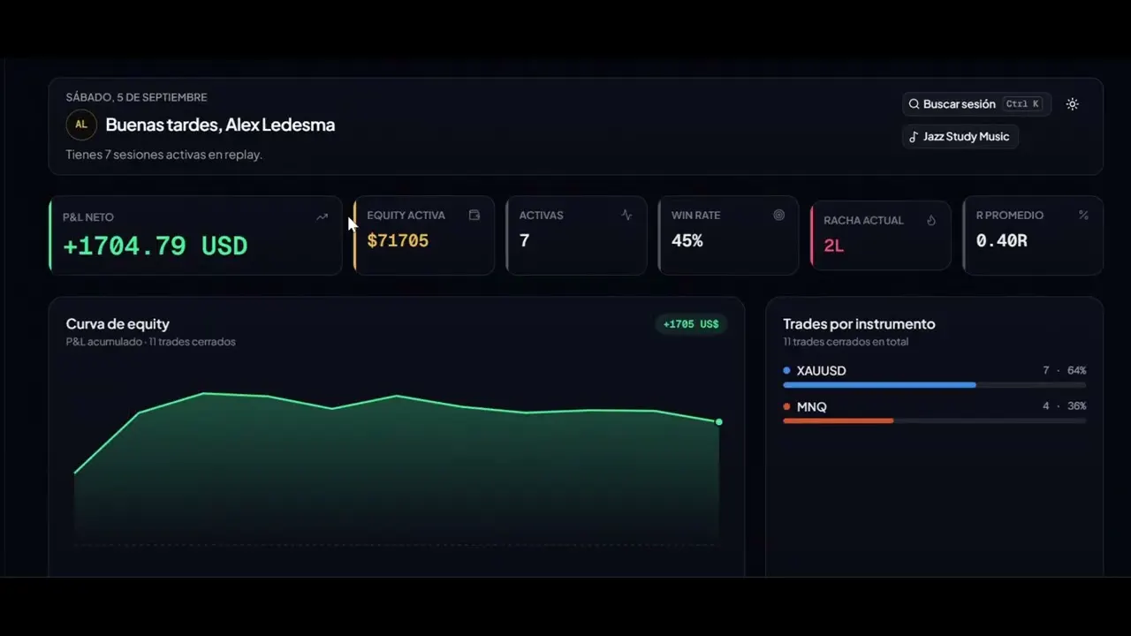This screenshot has height=636, width=1131.
Task: Click the XAUUSD instrument row label
Action: [x=821, y=371]
